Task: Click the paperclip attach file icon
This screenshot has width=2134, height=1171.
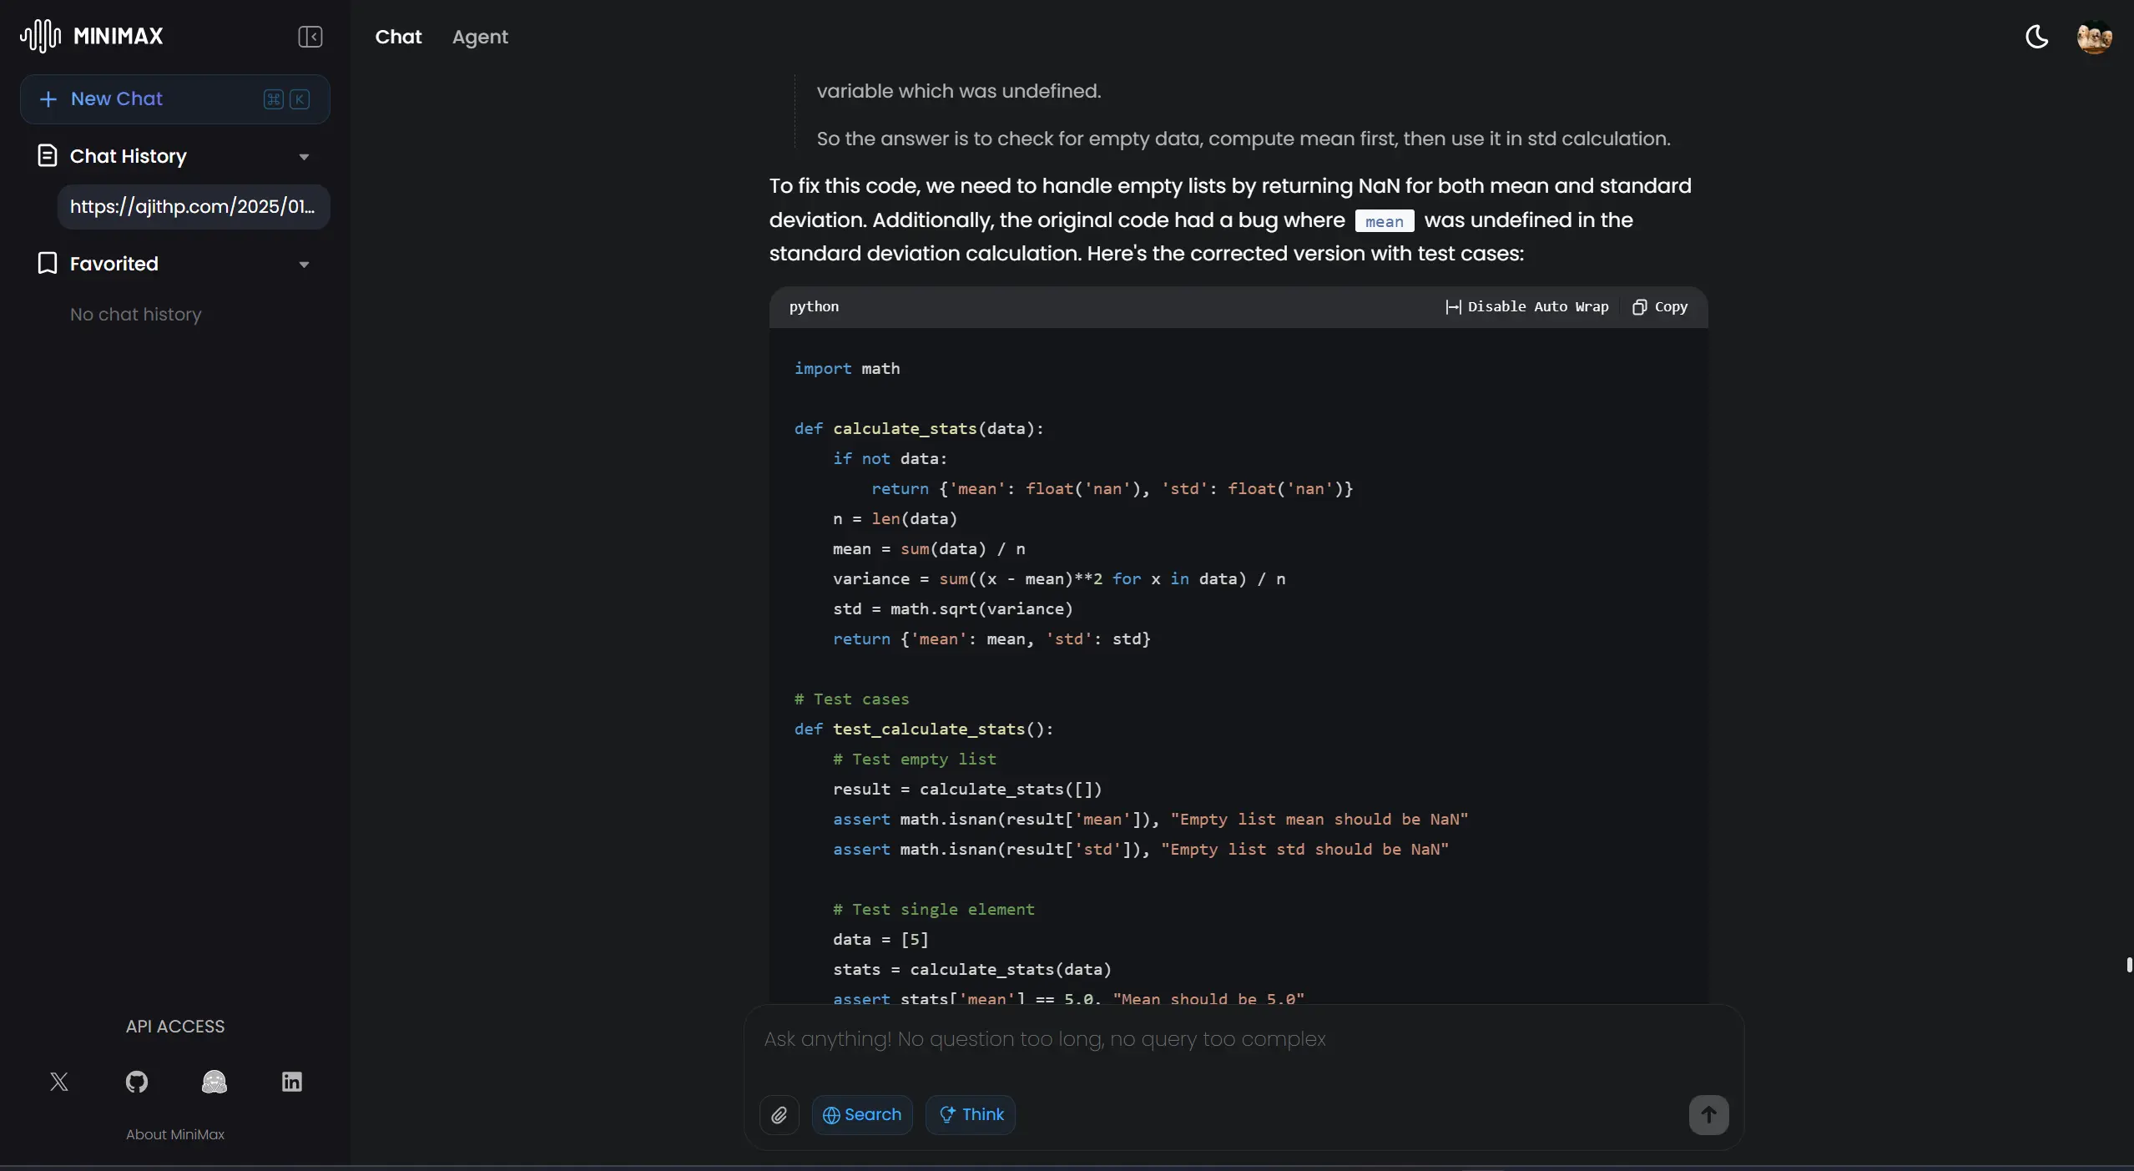Action: (x=779, y=1115)
